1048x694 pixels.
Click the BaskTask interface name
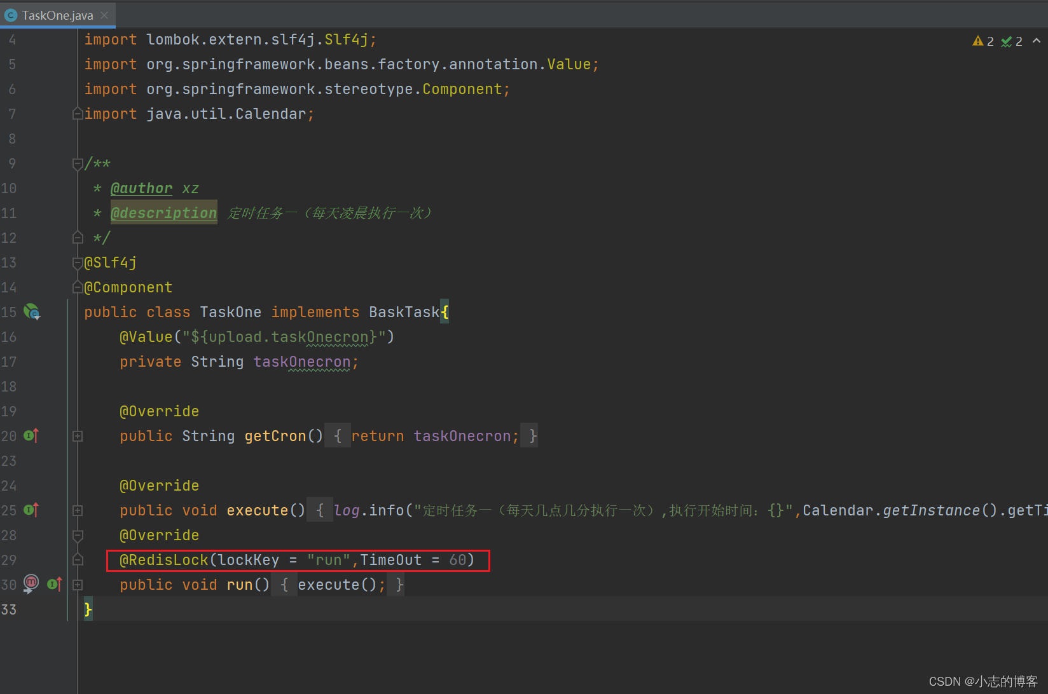tap(404, 312)
